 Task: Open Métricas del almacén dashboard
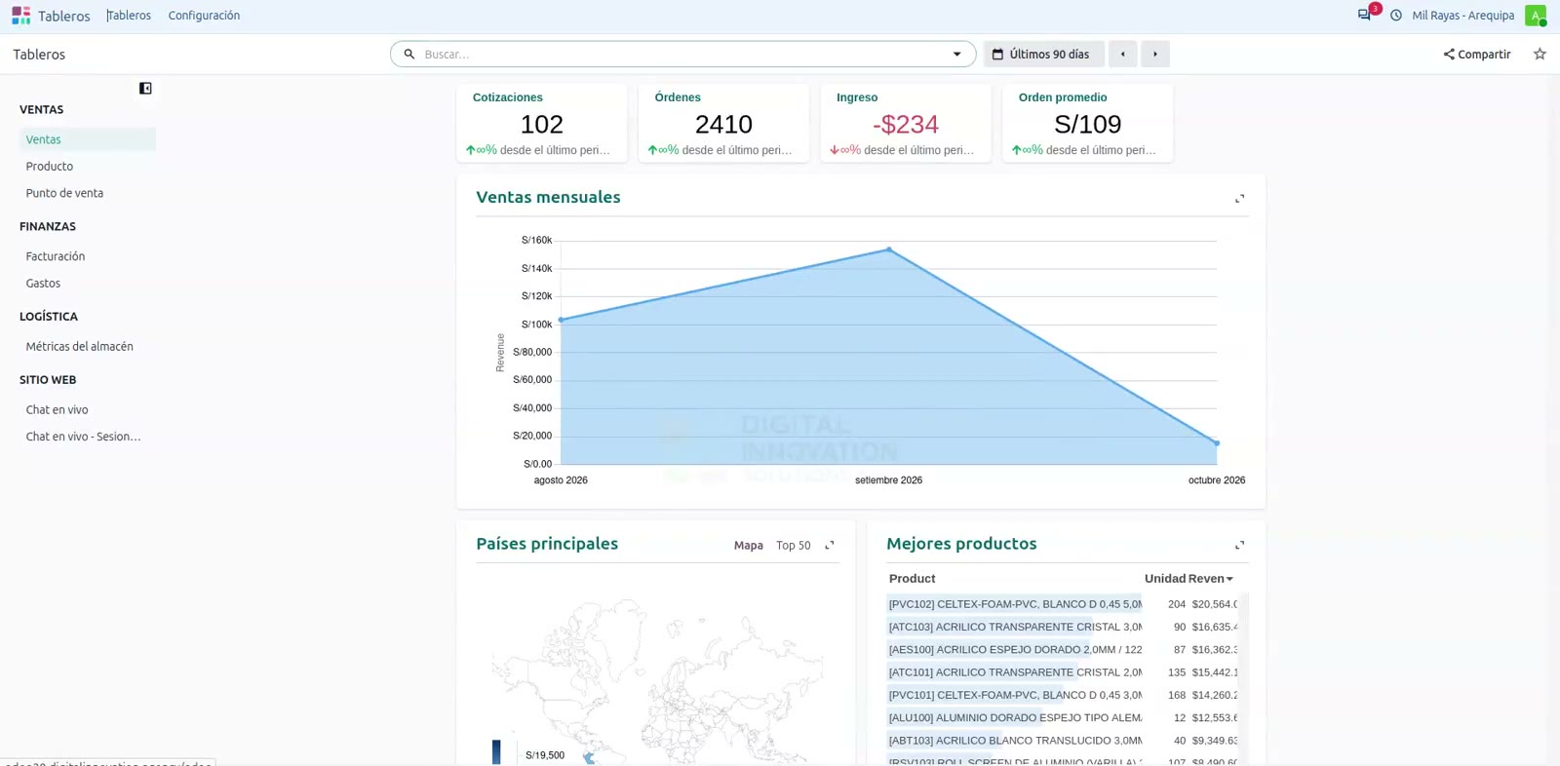(x=88, y=347)
